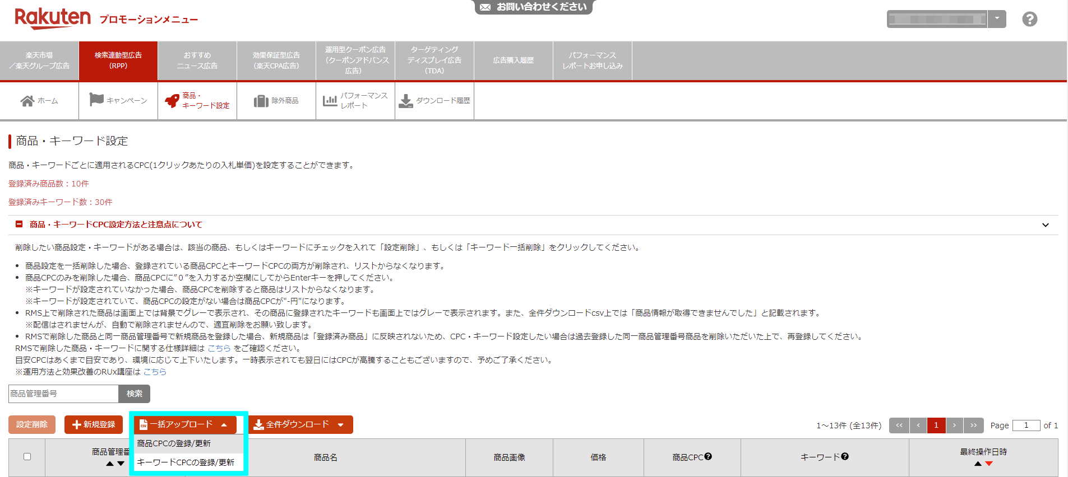Click the 商品名 column header
The image size is (1068, 477).
[326, 457]
